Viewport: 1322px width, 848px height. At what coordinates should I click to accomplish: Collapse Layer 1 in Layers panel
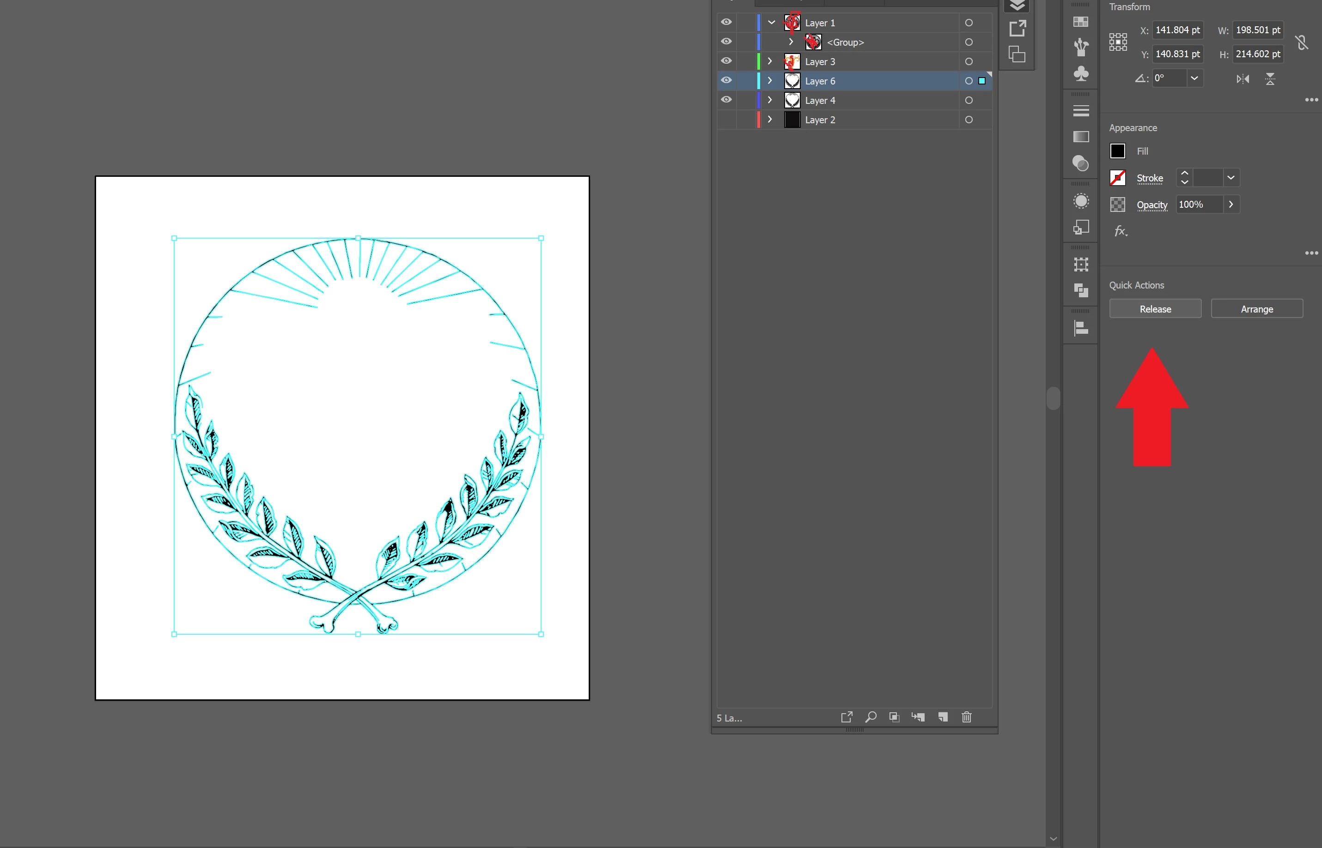(x=771, y=23)
